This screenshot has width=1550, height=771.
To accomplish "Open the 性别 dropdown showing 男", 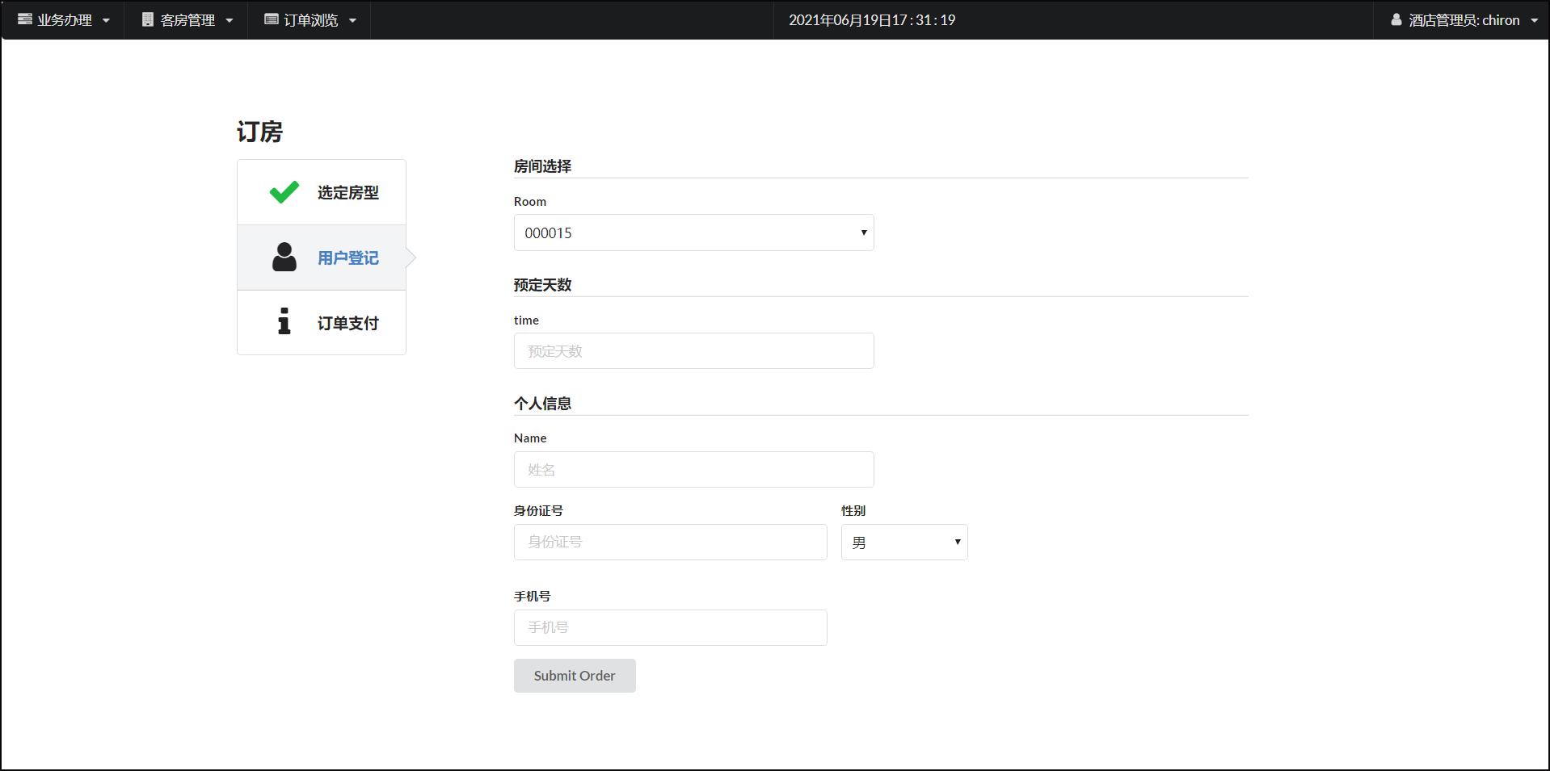I will point(904,543).
